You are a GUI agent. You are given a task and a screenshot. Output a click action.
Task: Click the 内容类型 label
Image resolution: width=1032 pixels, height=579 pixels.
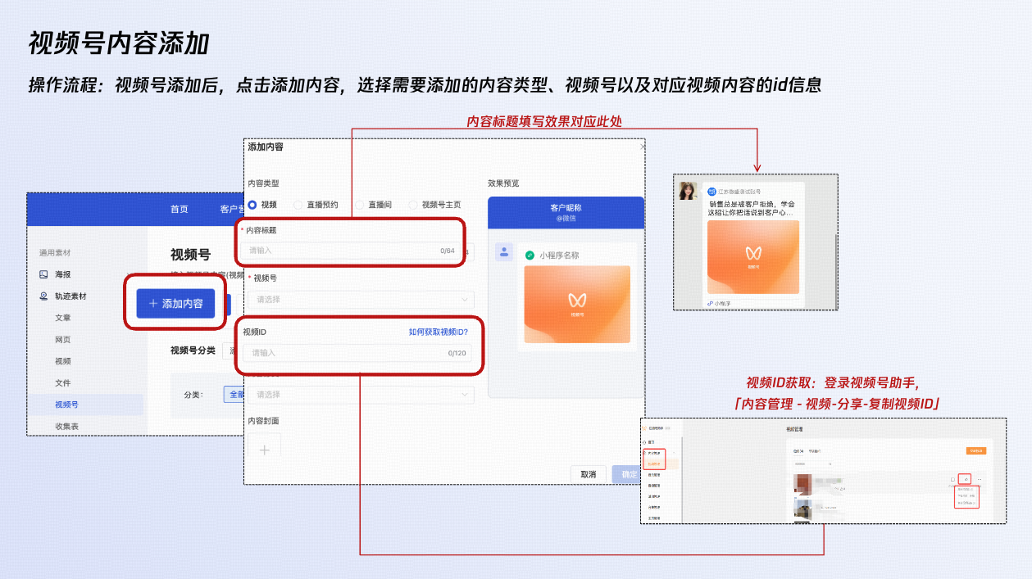(x=264, y=183)
